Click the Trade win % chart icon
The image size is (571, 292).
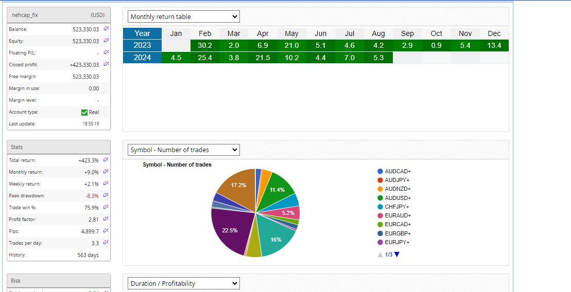pyautogui.click(x=106, y=208)
